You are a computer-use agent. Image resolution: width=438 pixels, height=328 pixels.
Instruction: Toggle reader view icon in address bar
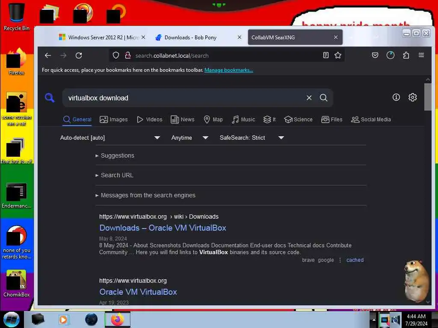(326, 55)
